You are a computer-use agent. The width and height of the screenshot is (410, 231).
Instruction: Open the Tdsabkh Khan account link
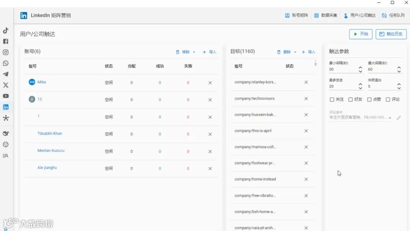[x=50, y=133]
